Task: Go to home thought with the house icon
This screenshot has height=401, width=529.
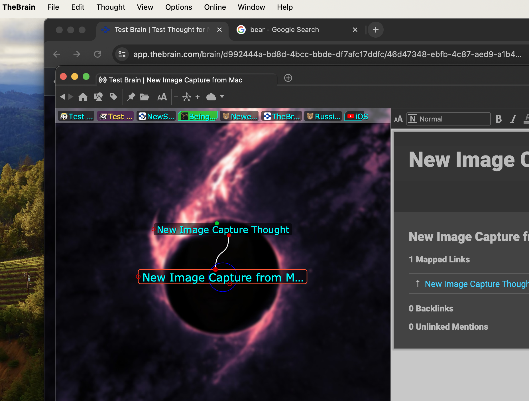Action: pyautogui.click(x=83, y=97)
